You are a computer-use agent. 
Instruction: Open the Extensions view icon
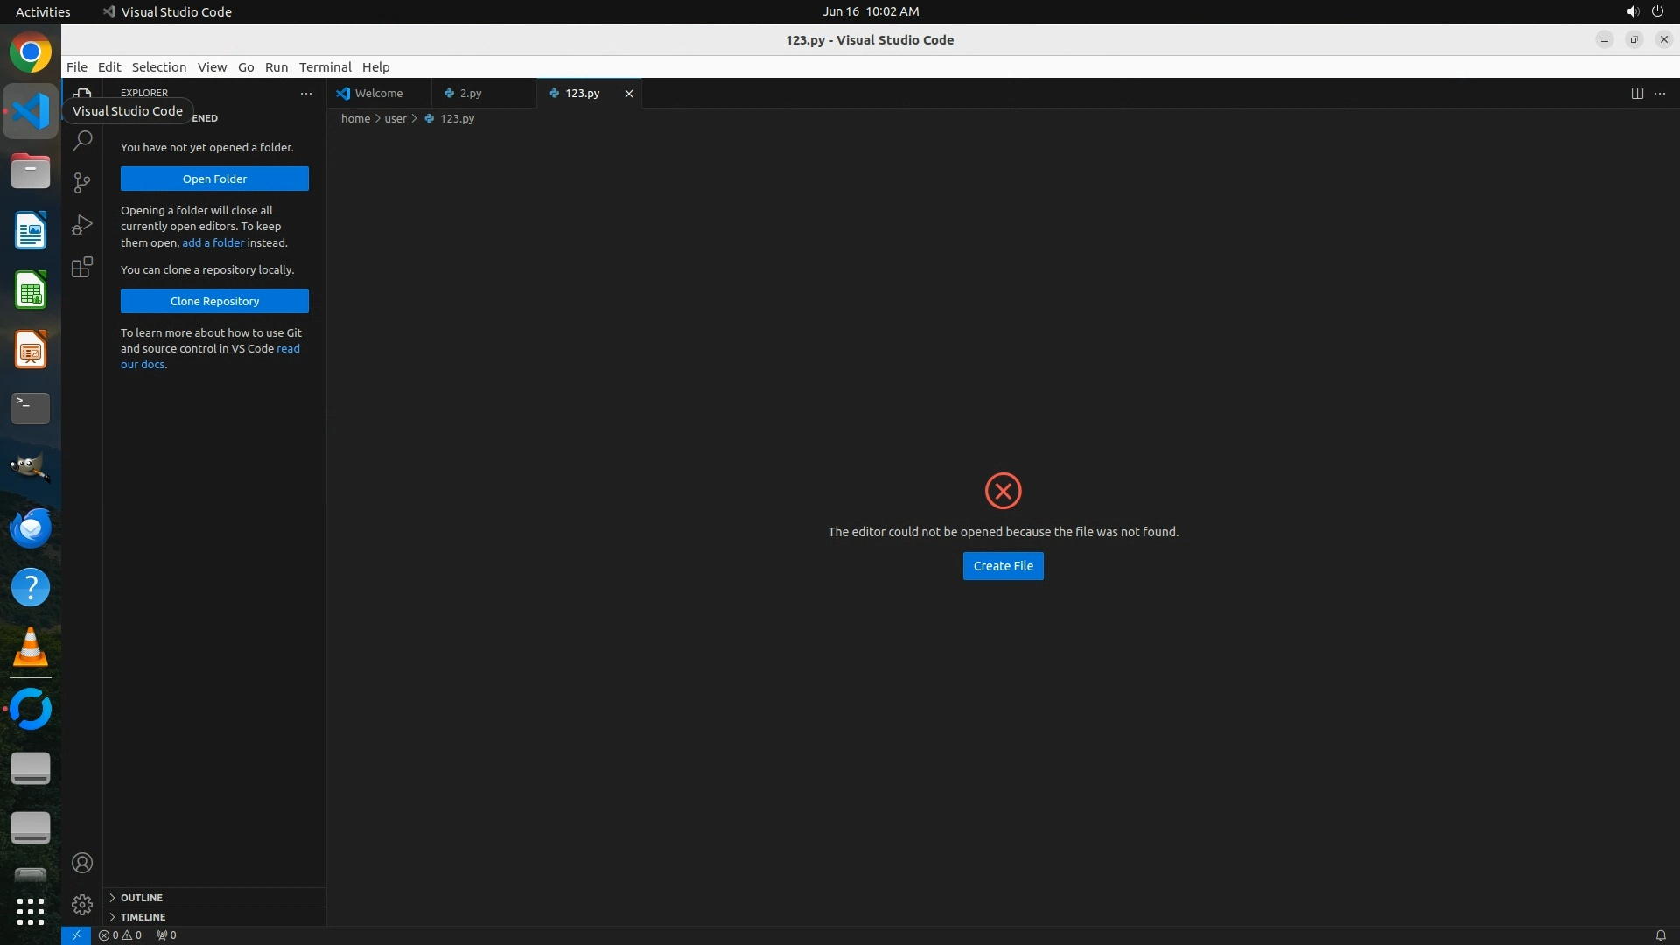(x=82, y=267)
